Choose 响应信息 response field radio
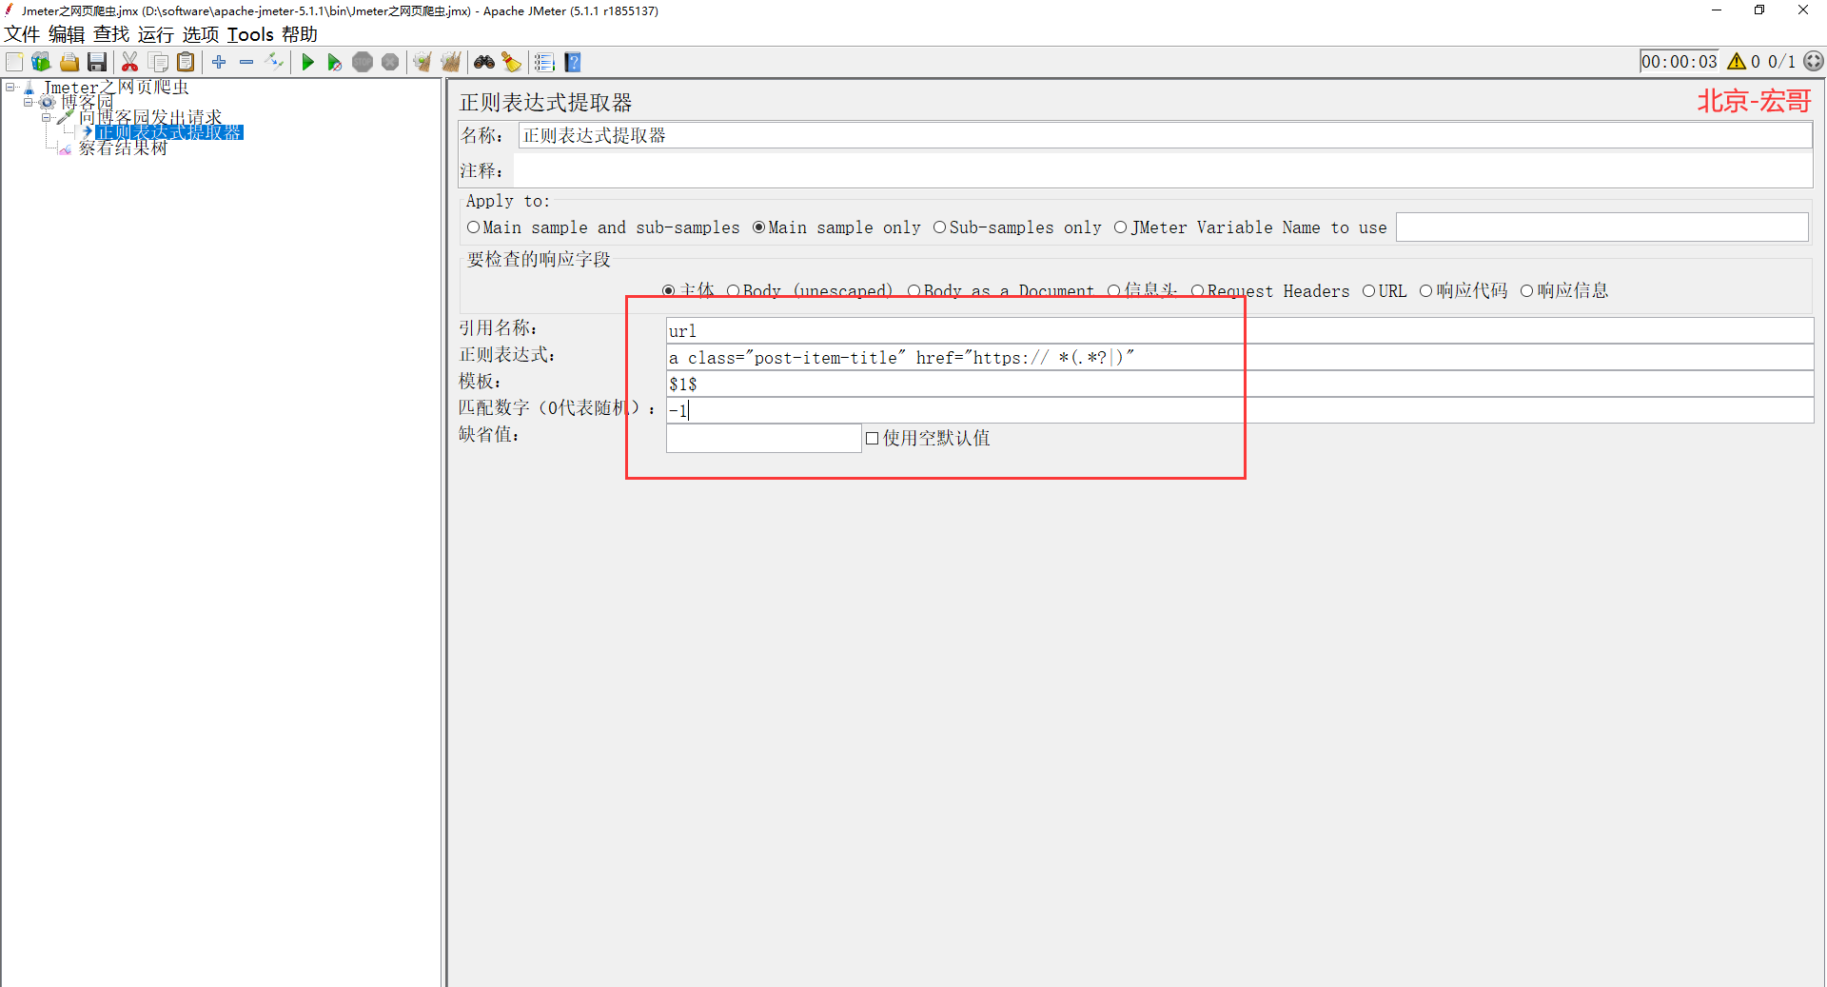 point(1564,291)
